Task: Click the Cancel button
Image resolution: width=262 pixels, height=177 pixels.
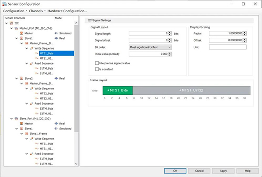Action: click(x=199, y=171)
